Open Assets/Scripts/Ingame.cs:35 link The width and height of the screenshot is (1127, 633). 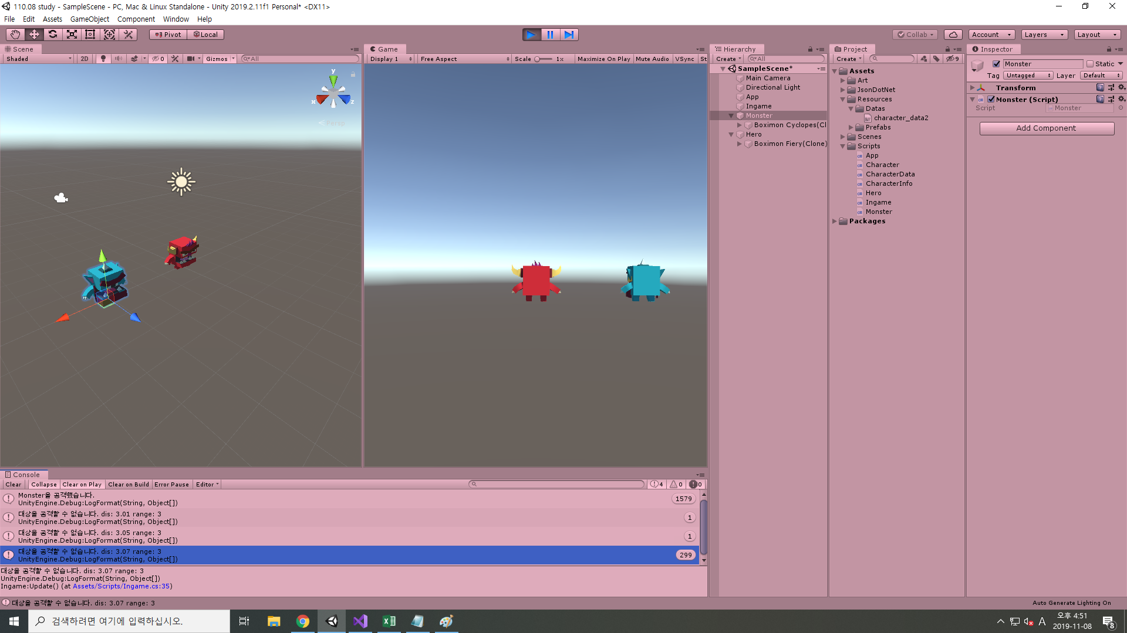tap(121, 586)
